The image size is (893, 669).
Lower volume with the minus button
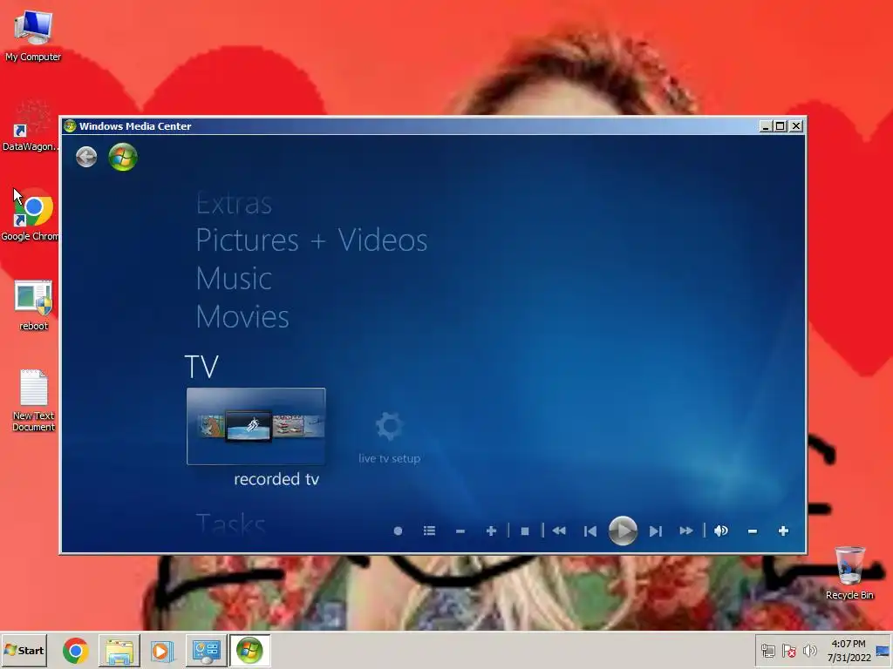[753, 531]
